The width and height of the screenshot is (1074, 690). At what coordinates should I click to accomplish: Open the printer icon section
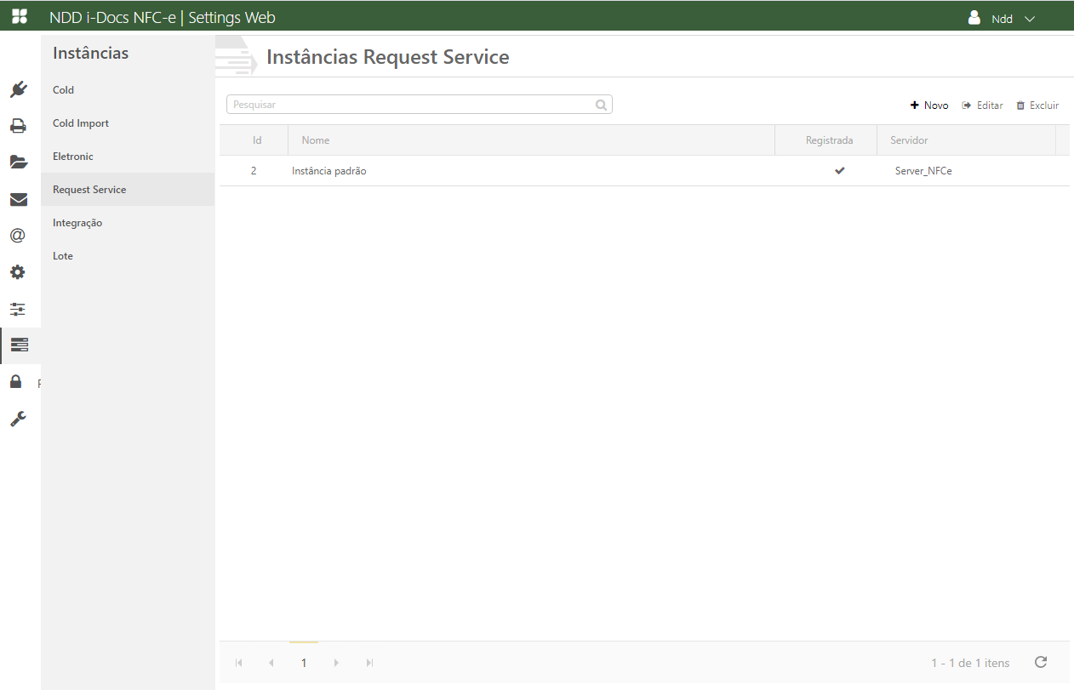(18, 126)
